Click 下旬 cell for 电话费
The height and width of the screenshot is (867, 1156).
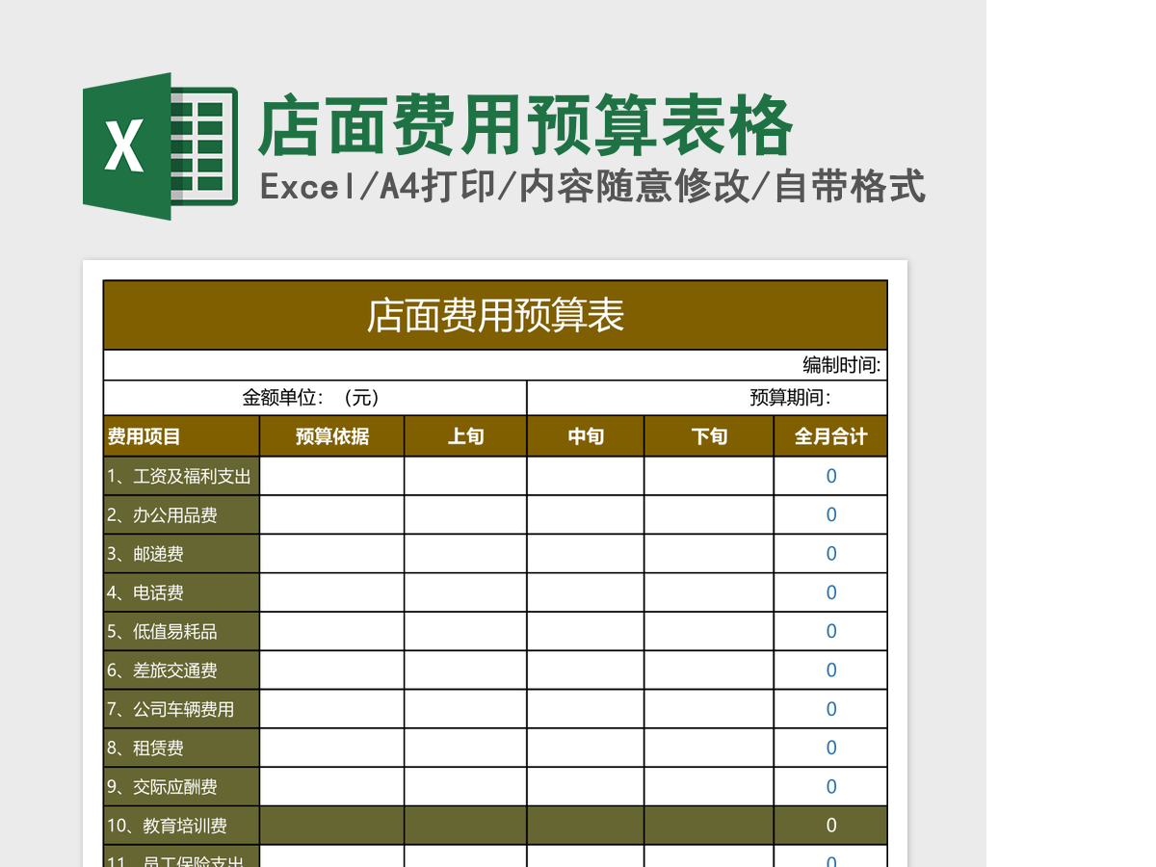(709, 592)
